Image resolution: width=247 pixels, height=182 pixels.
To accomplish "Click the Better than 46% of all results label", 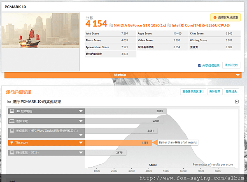I will (178, 142).
